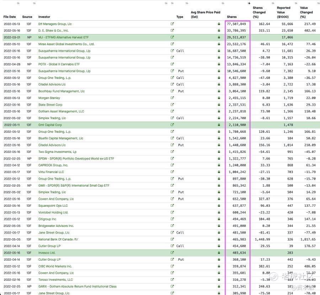Click lock icon on Vontobel Holding Ltd. row
Viewport: 320px width, 295px height.
pos(219,212)
